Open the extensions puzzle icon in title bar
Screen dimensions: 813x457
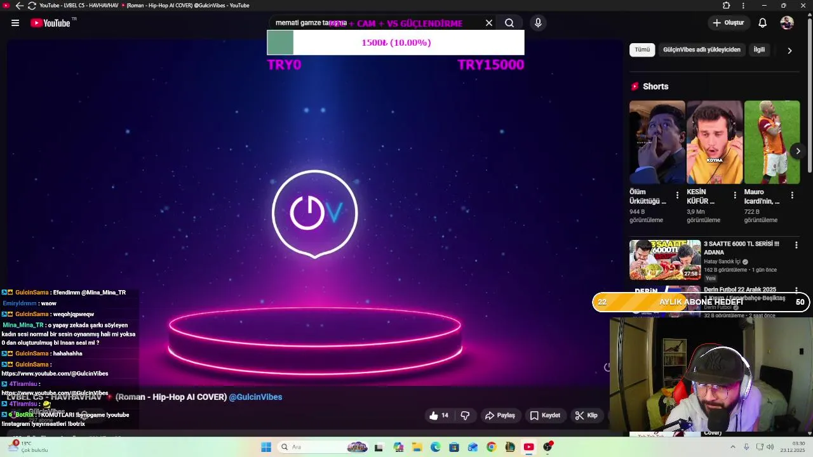click(x=727, y=6)
